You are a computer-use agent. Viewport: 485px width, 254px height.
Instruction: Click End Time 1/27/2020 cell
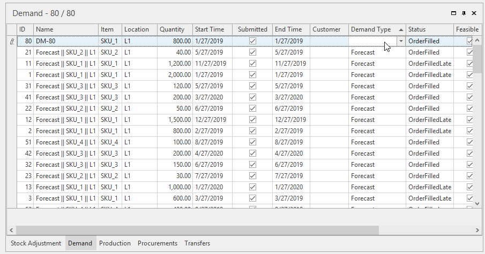tap(291, 187)
